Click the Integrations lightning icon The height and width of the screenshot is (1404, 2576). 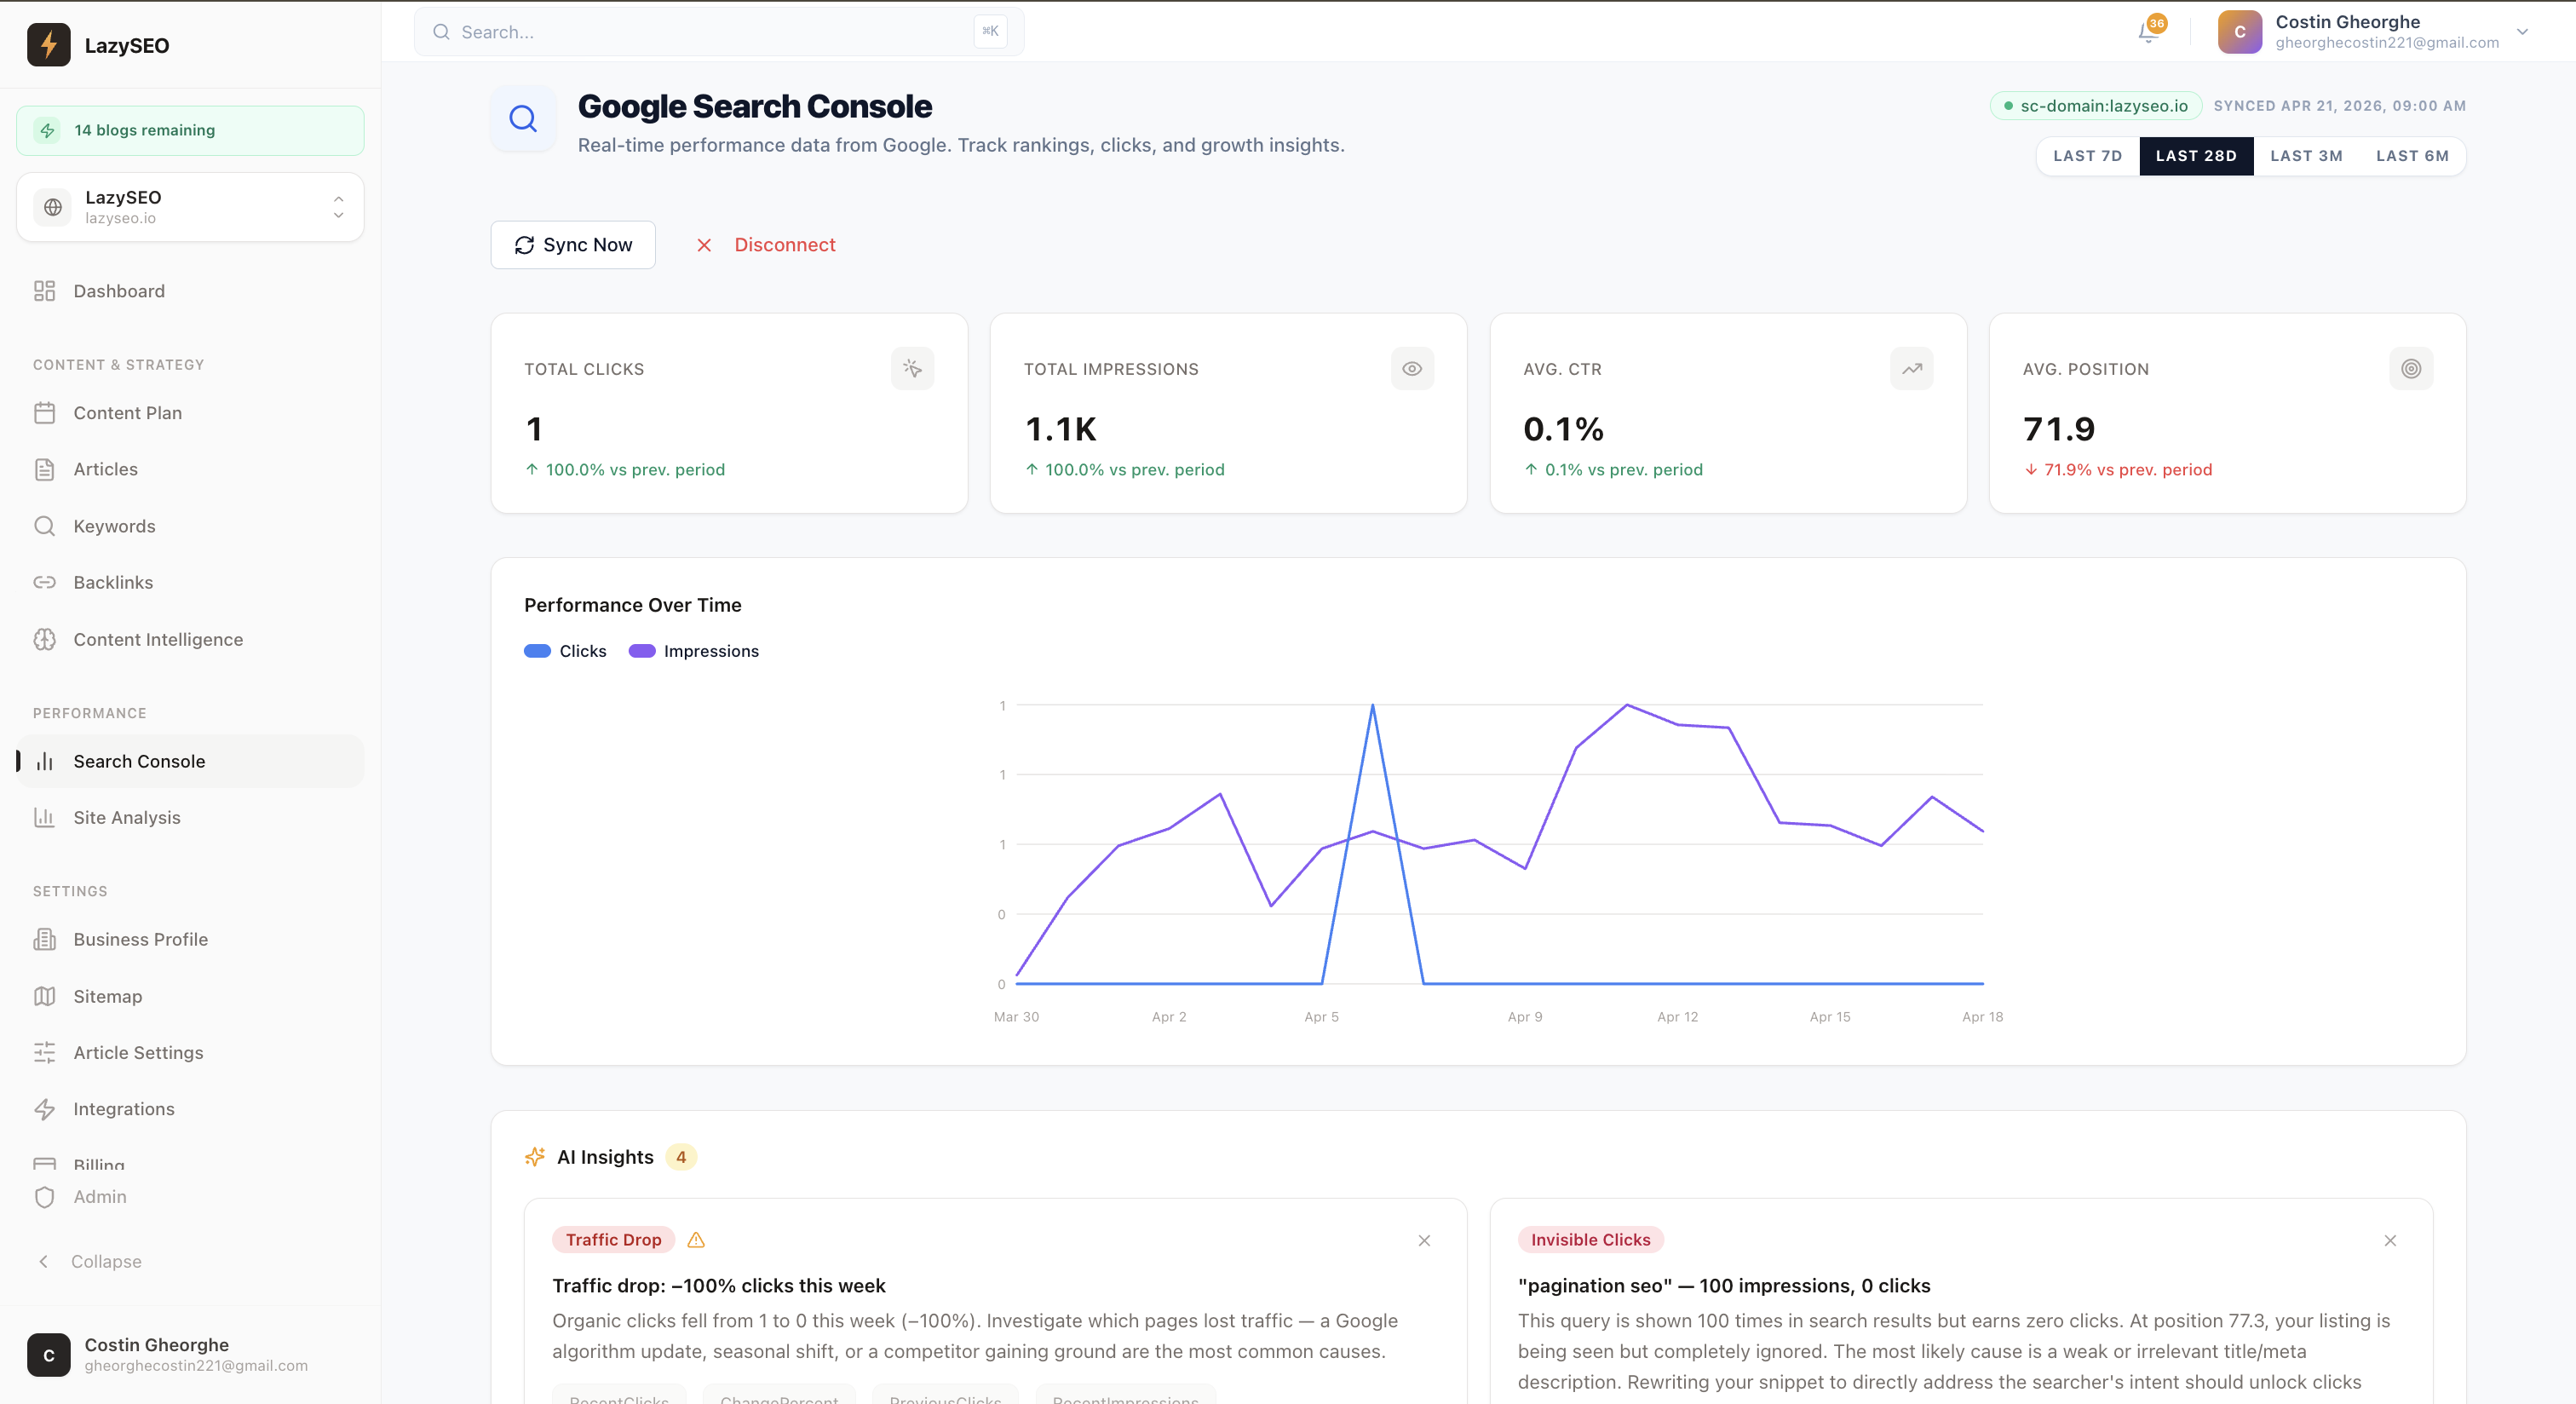[45, 1109]
